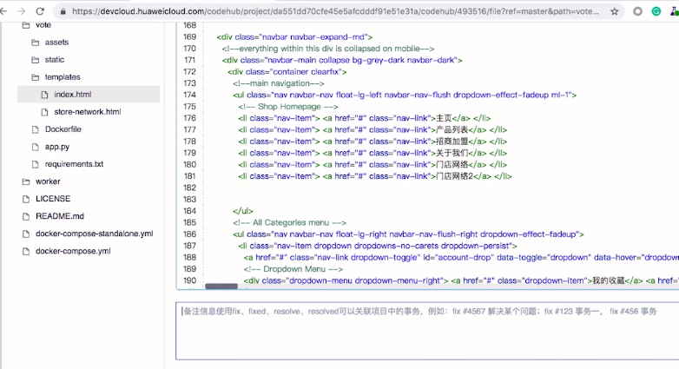Viewport: 679px width, 369px height.
Task: Click the Dropdown Menu comment on line 189
Action: click(293, 269)
